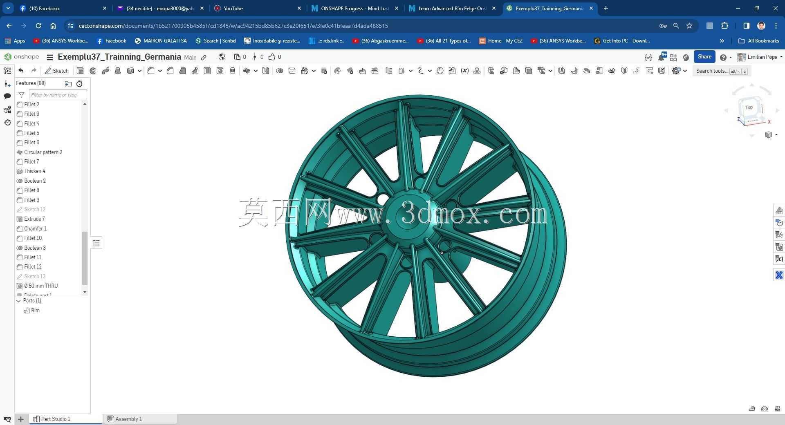
Task: Click the Undo arrow
Action: coord(21,71)
